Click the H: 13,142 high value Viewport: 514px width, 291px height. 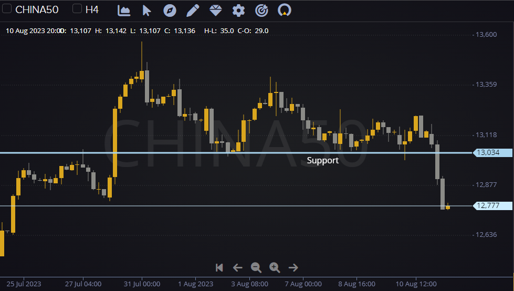click(x=111, y=31)
